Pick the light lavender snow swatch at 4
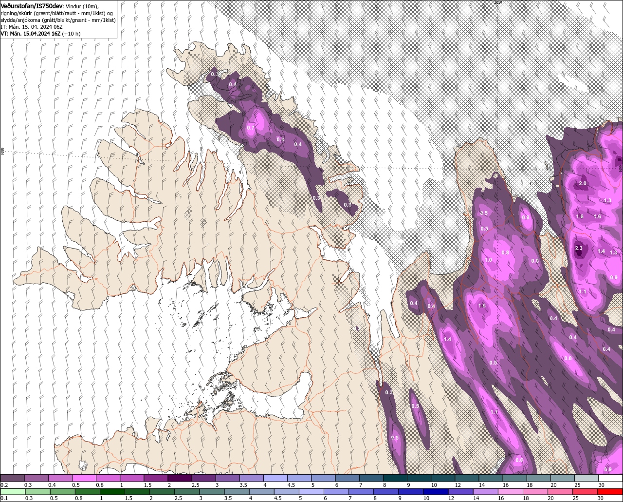 tap(275, 478)
